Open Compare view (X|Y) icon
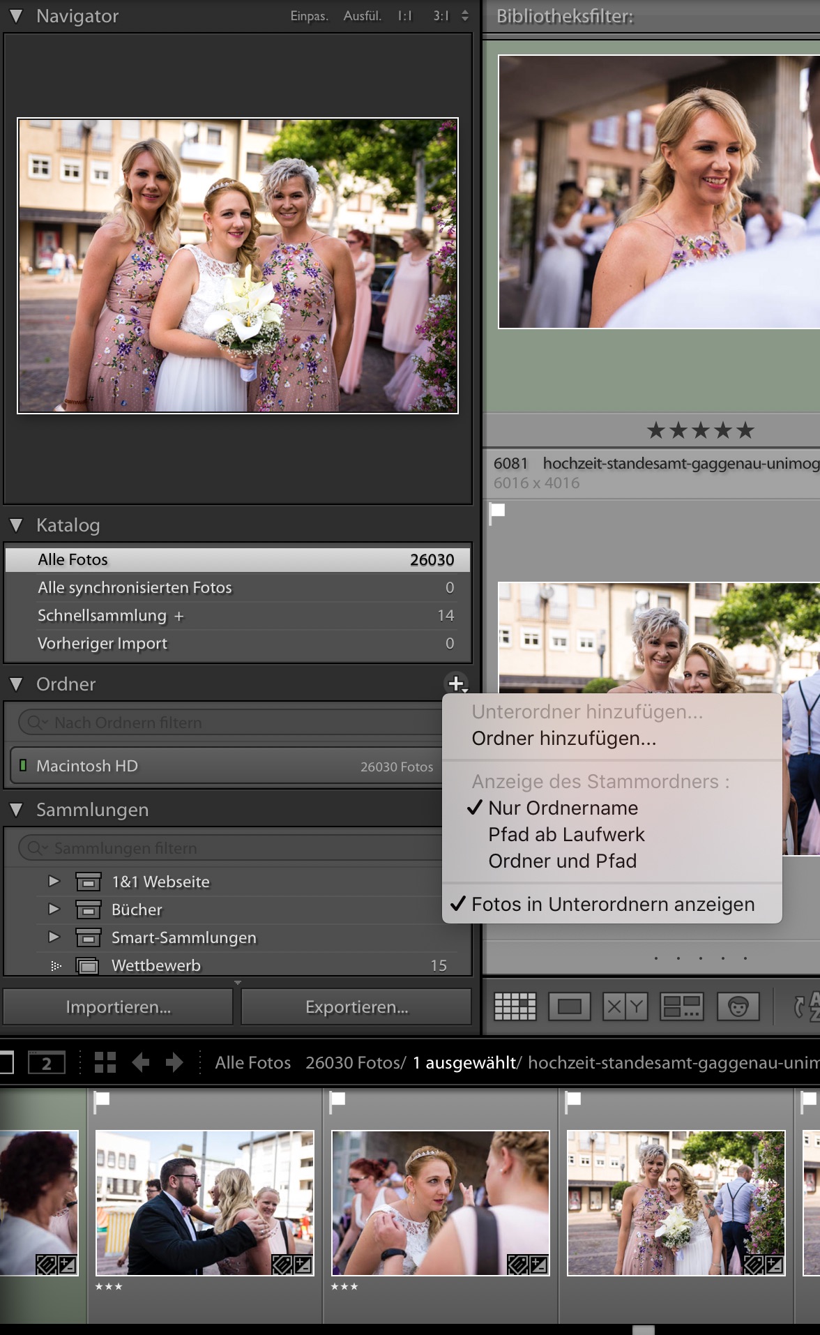Viewport: 820px width, 1335px height. 625,1006
